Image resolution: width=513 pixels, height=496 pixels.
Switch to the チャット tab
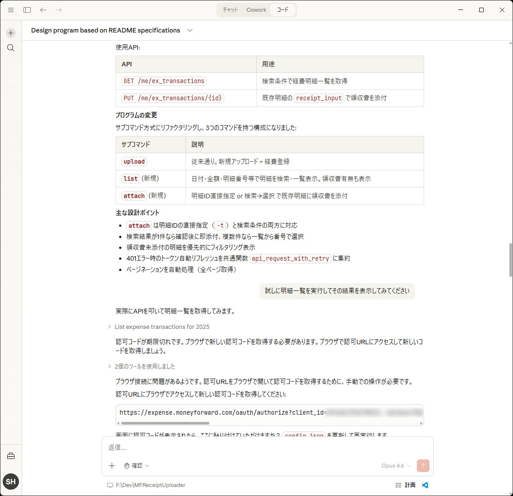coord(231,9)
